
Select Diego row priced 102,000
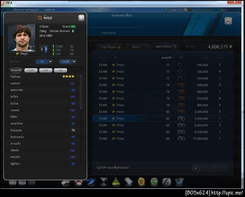pyautogui.click(x=160, y=71)
